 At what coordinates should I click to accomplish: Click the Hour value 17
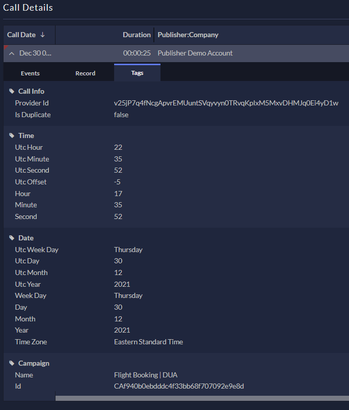[x=118, y=194]
